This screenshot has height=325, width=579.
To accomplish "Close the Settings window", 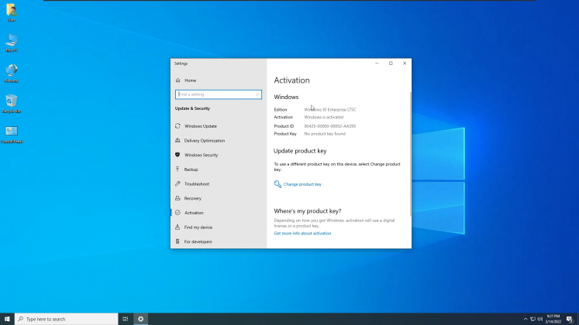I will [405, 63].
